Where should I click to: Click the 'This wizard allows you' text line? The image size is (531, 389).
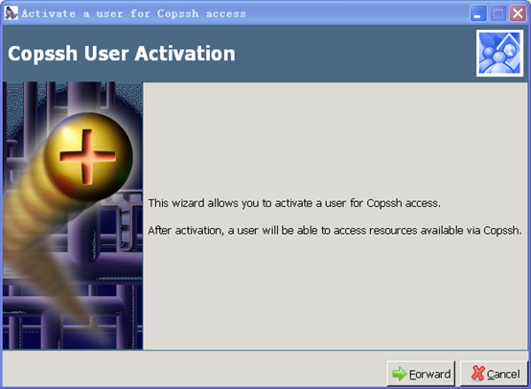click(x=294, y=203)
